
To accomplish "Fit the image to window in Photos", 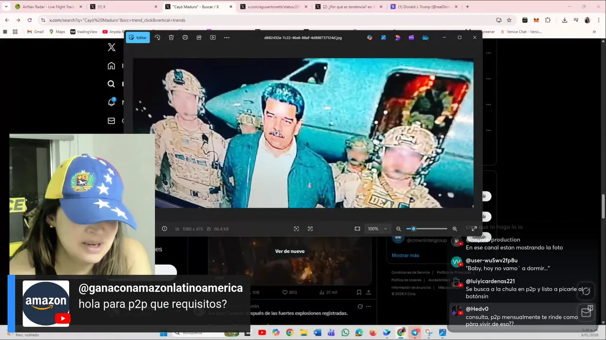I will 357,229.
